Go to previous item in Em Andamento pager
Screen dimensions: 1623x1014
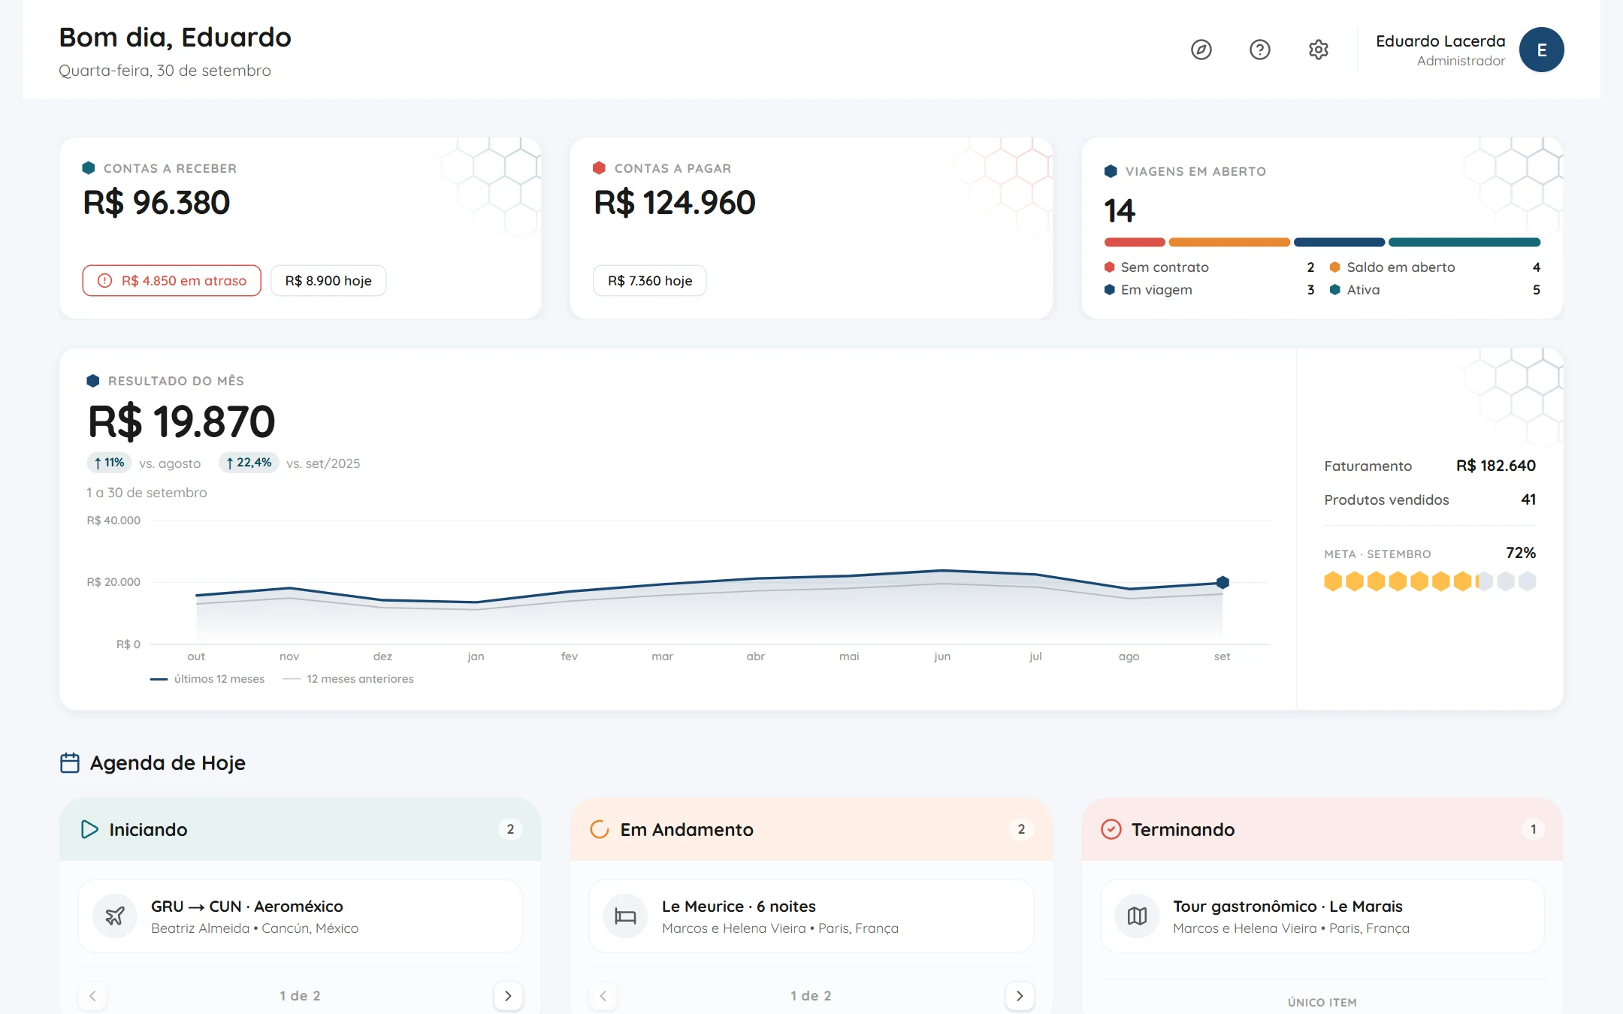[603, 996]
